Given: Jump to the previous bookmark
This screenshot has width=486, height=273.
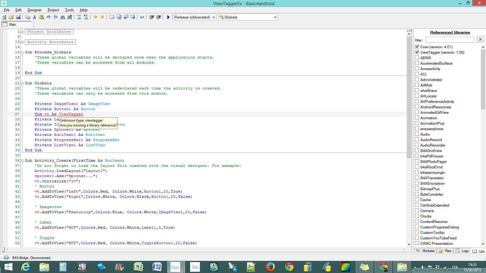Looking at the screenshot, I should point(126,17).
